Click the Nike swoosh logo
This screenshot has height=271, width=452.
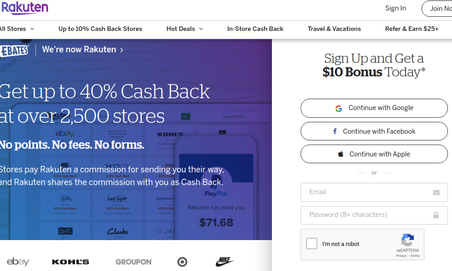tap(225, 261)
